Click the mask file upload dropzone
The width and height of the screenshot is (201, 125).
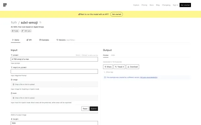(x=54, y=98)
